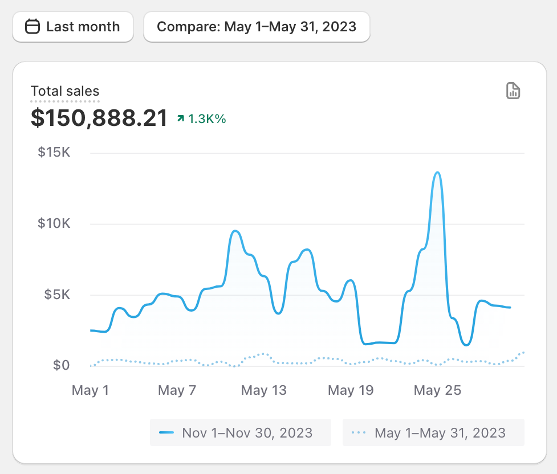Click the calendar icon in Last month button
Image resolution: width=557 pixels, height=474 pixels.
point(32,27)
